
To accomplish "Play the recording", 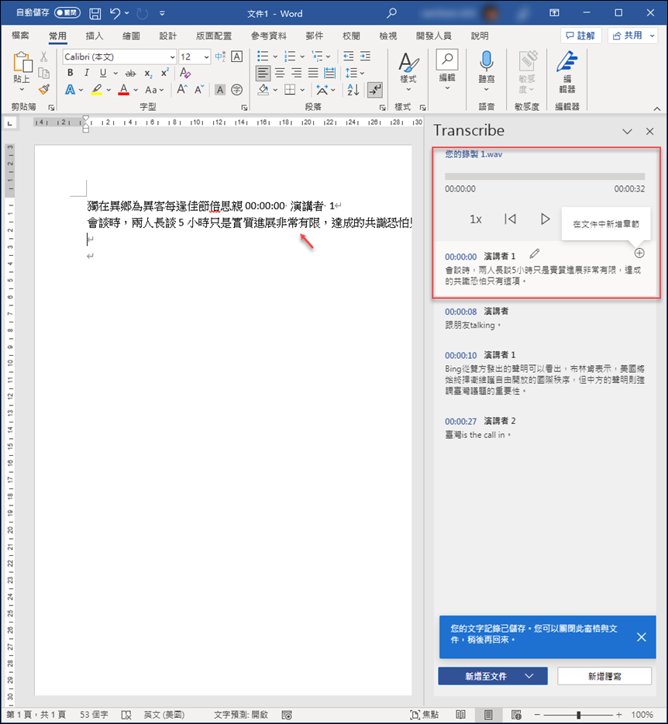I will click(x=545, y=219).
